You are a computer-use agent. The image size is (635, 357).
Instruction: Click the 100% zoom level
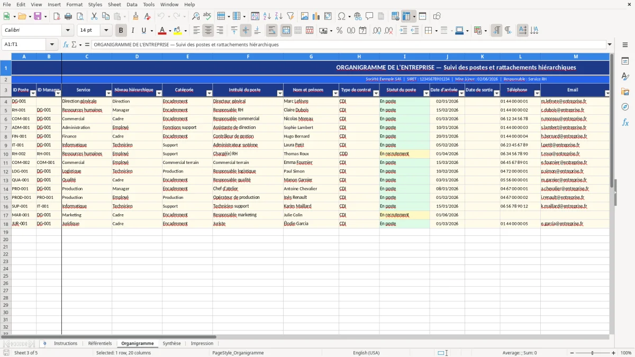click(x=626, y=353)
